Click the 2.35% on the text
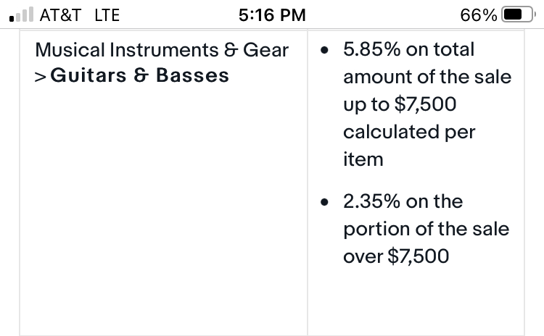 pos(403,201)
